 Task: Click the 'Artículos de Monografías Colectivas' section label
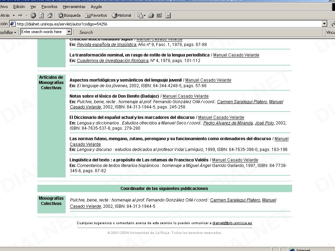pyautogui.click(x=51, y=83)
